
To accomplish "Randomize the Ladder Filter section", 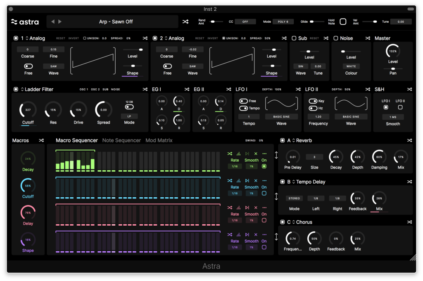I will (145, 89).
